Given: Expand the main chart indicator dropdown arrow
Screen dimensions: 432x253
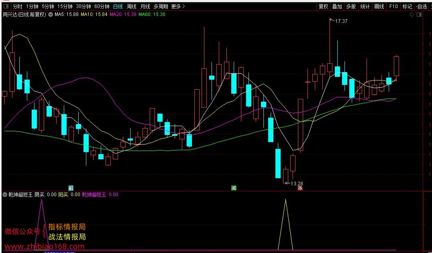Looking at the screenshot, I should point(51,14).
